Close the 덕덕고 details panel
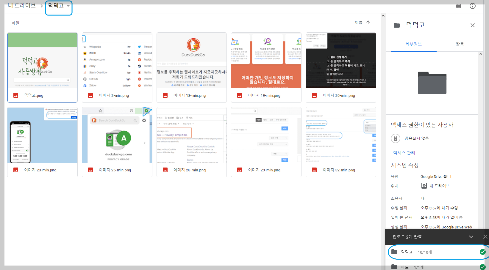The width and height of the screenshot is (489, 270). click(473, 25)
